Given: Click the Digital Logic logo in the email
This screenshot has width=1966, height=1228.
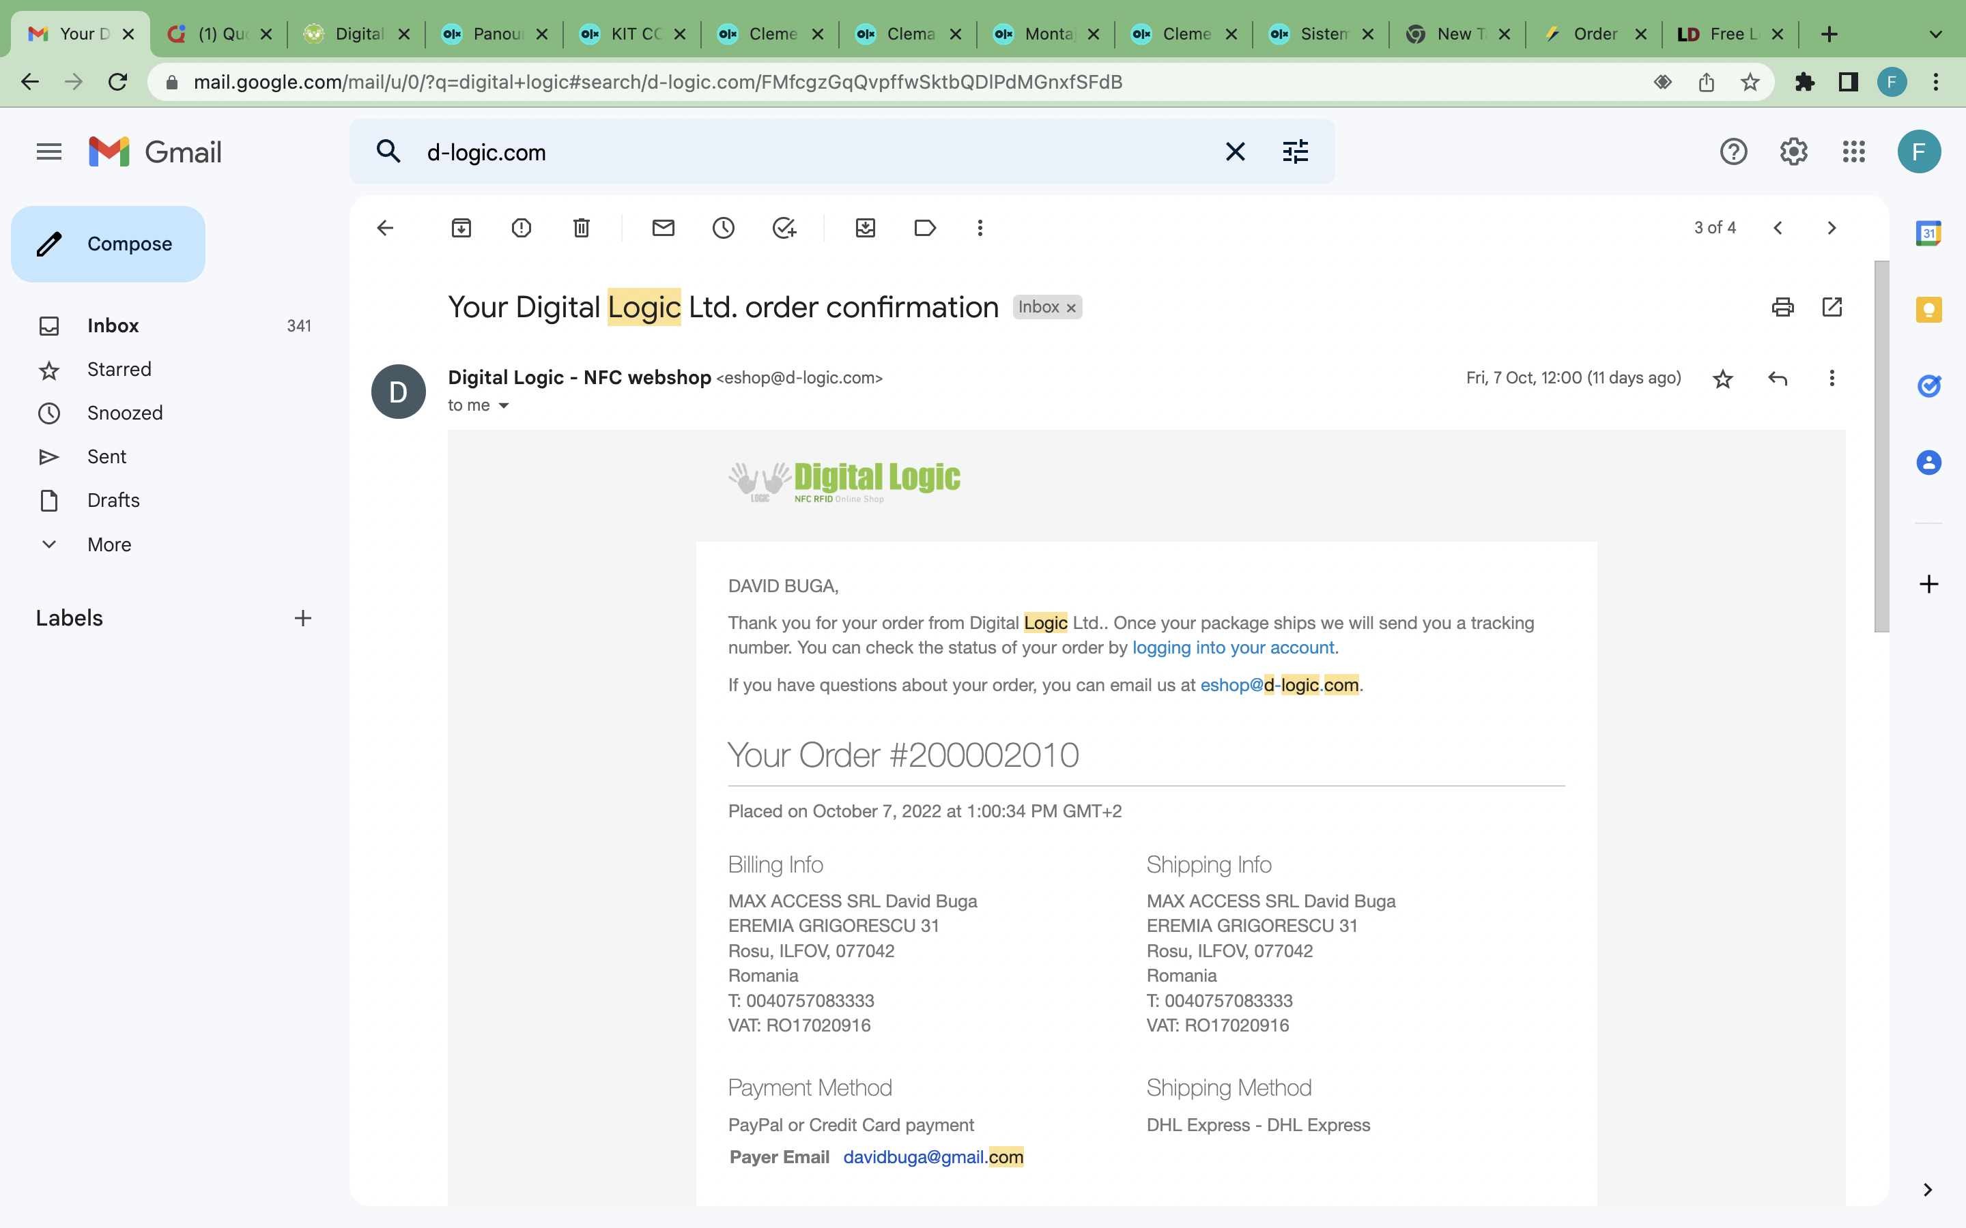Looking at the screenshot, I should (x=844, y=482).
